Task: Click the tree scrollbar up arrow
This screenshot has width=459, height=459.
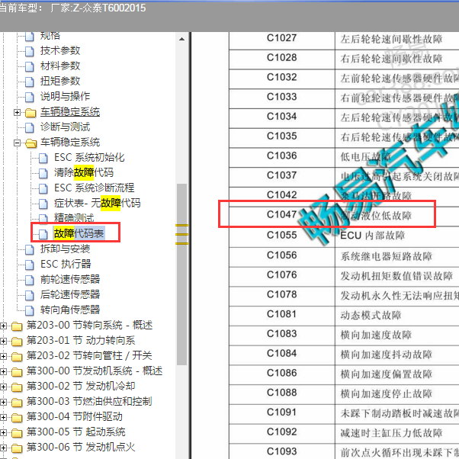Action: pyautogui.click(x=181, y=39)
